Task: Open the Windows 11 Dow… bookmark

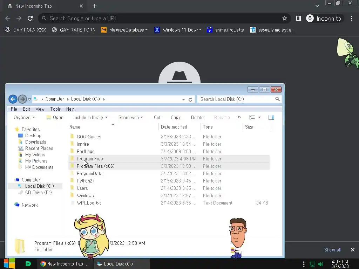Action: pyautogui.click(x=178, y=30)
